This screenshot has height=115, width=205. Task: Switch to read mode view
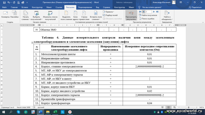click(162, 107)
